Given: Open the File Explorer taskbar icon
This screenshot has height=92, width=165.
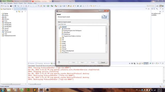Looking at the screenshot, I should (9, 90).
